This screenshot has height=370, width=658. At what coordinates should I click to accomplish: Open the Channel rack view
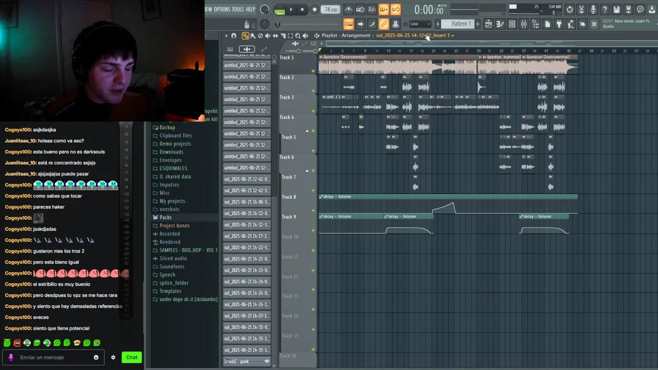(x=512, y=24)
